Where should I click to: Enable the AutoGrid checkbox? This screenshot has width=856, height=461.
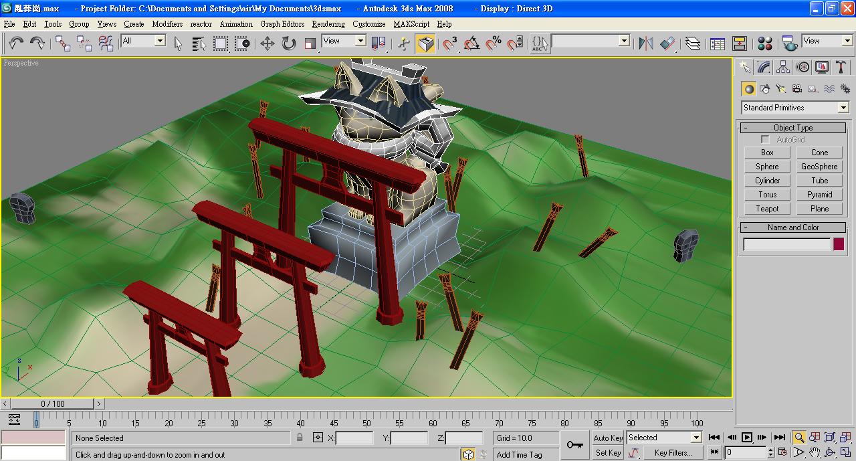pyautogui.click(x=766, y=140)
